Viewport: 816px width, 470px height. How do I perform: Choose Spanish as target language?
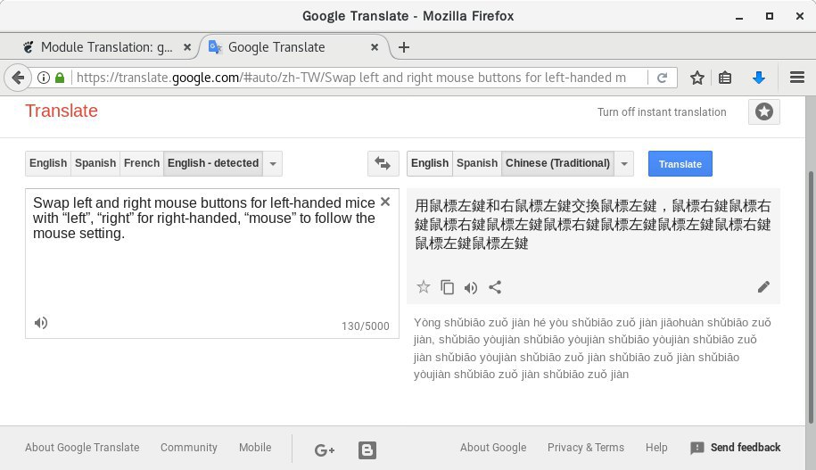(477, 163)
